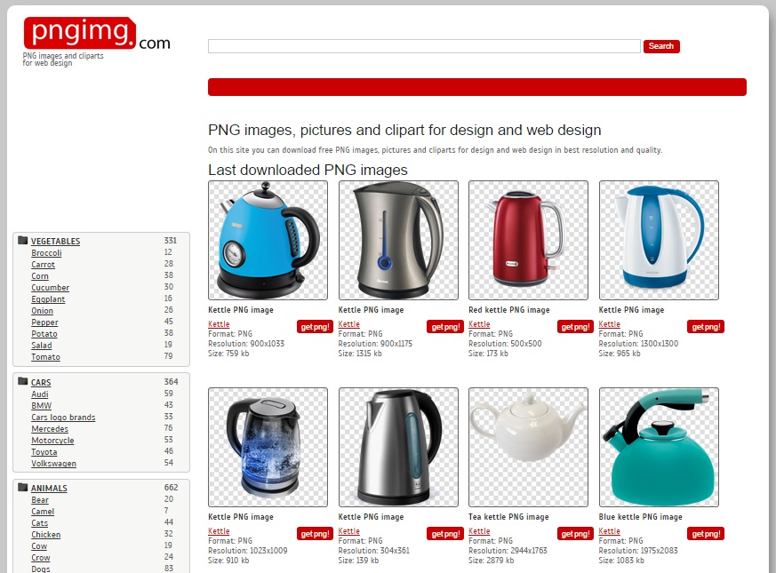Click the Cars folder icon
The image size is (776, 573).
[x=22, y=381]
